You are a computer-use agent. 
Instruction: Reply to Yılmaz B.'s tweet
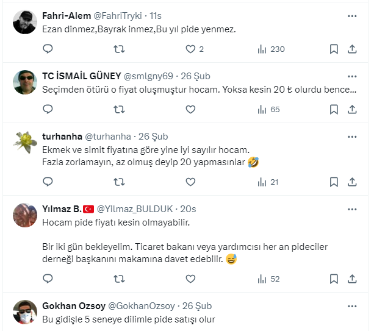[x=48, y=279]
